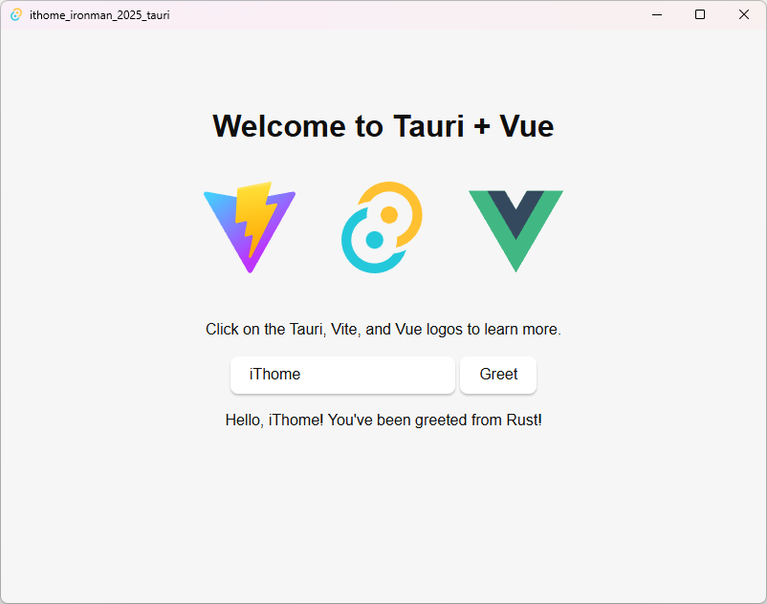This screenshot has width=767, height=604.
Task: Focus the name input containing iThome
Action: 342,375
